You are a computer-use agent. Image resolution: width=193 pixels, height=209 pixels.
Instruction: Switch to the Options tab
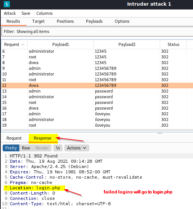(x=122, y=21)
